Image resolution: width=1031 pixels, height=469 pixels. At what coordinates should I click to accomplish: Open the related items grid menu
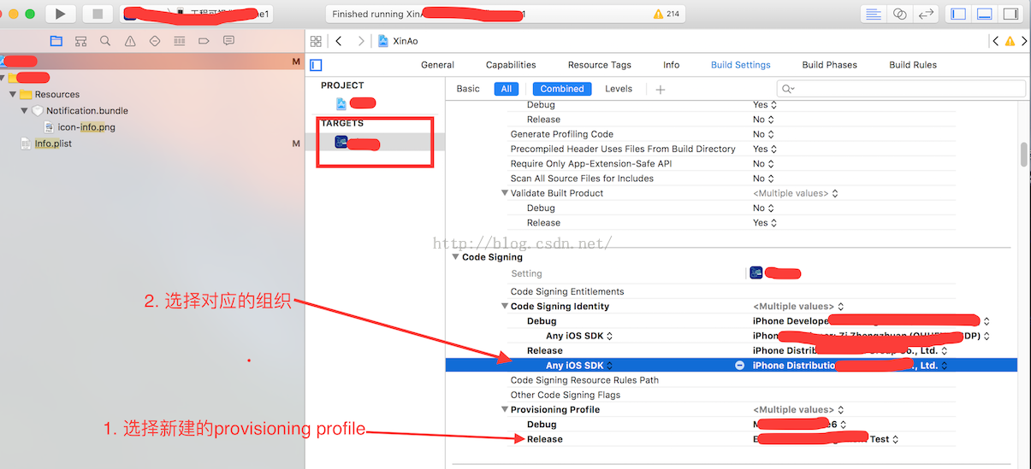(x=316, y=41)
